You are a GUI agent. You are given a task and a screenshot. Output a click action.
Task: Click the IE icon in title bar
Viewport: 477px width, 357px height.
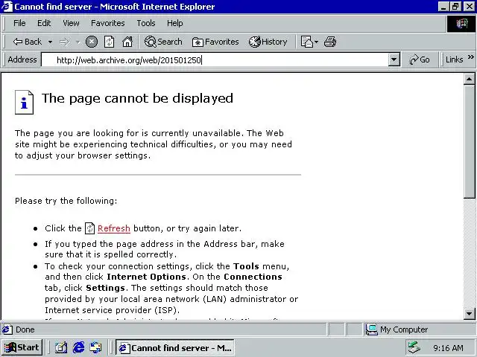click(7, 7)
